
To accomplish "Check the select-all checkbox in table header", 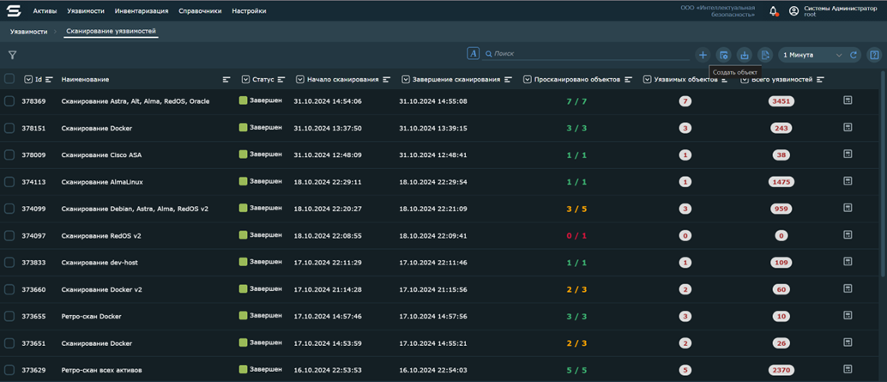I will 9,79.
